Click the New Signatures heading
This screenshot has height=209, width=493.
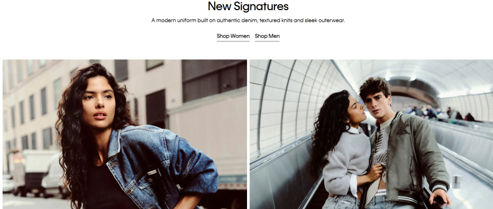click(x=248, y=6)
